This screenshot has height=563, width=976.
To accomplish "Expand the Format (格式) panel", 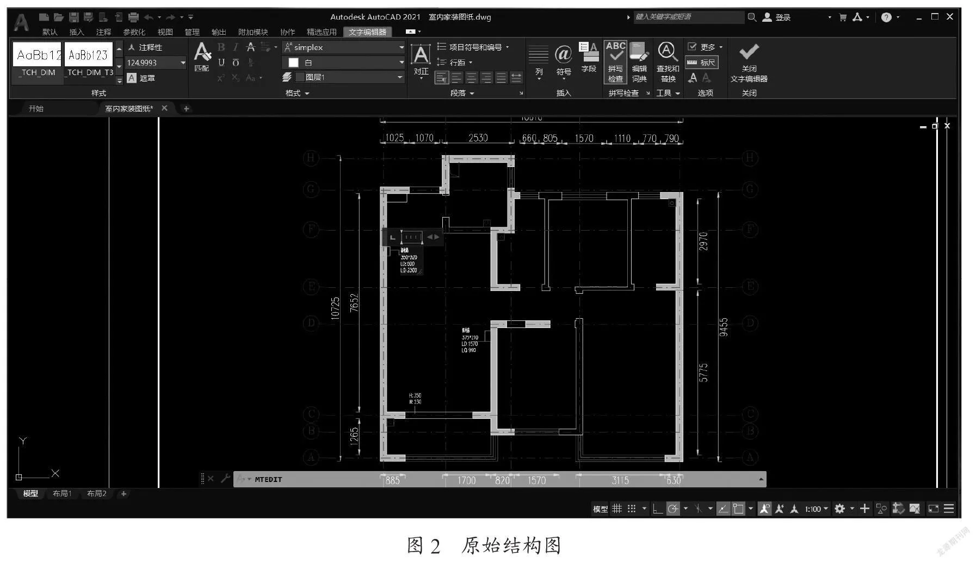I will click(x=297, y=93).
